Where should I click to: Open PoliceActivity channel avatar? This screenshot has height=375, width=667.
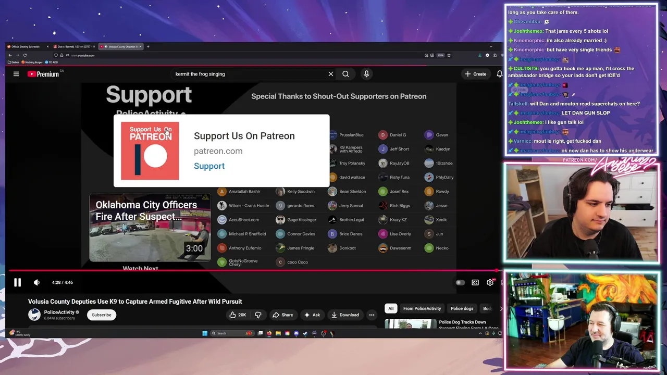click(34, 315)
